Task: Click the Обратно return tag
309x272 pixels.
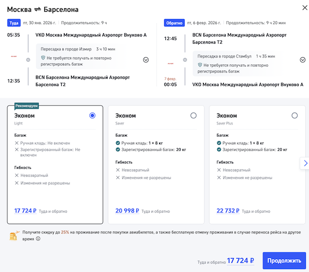Action: (x=174, y=23)
